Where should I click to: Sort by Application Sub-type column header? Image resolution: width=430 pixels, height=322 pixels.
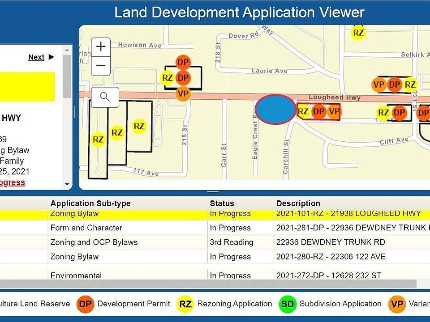pos(90,203)
